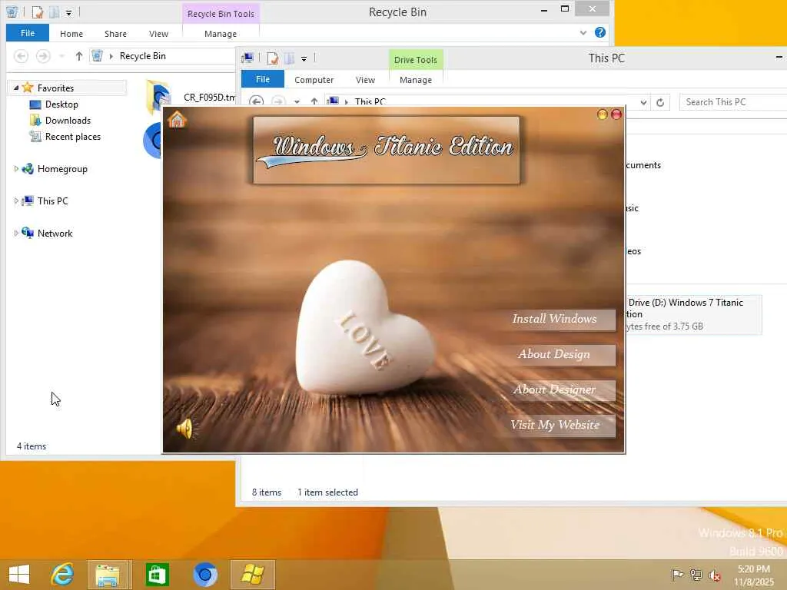Open Action Center flag in system tray
787x590 pixels.
pos(677,575)
